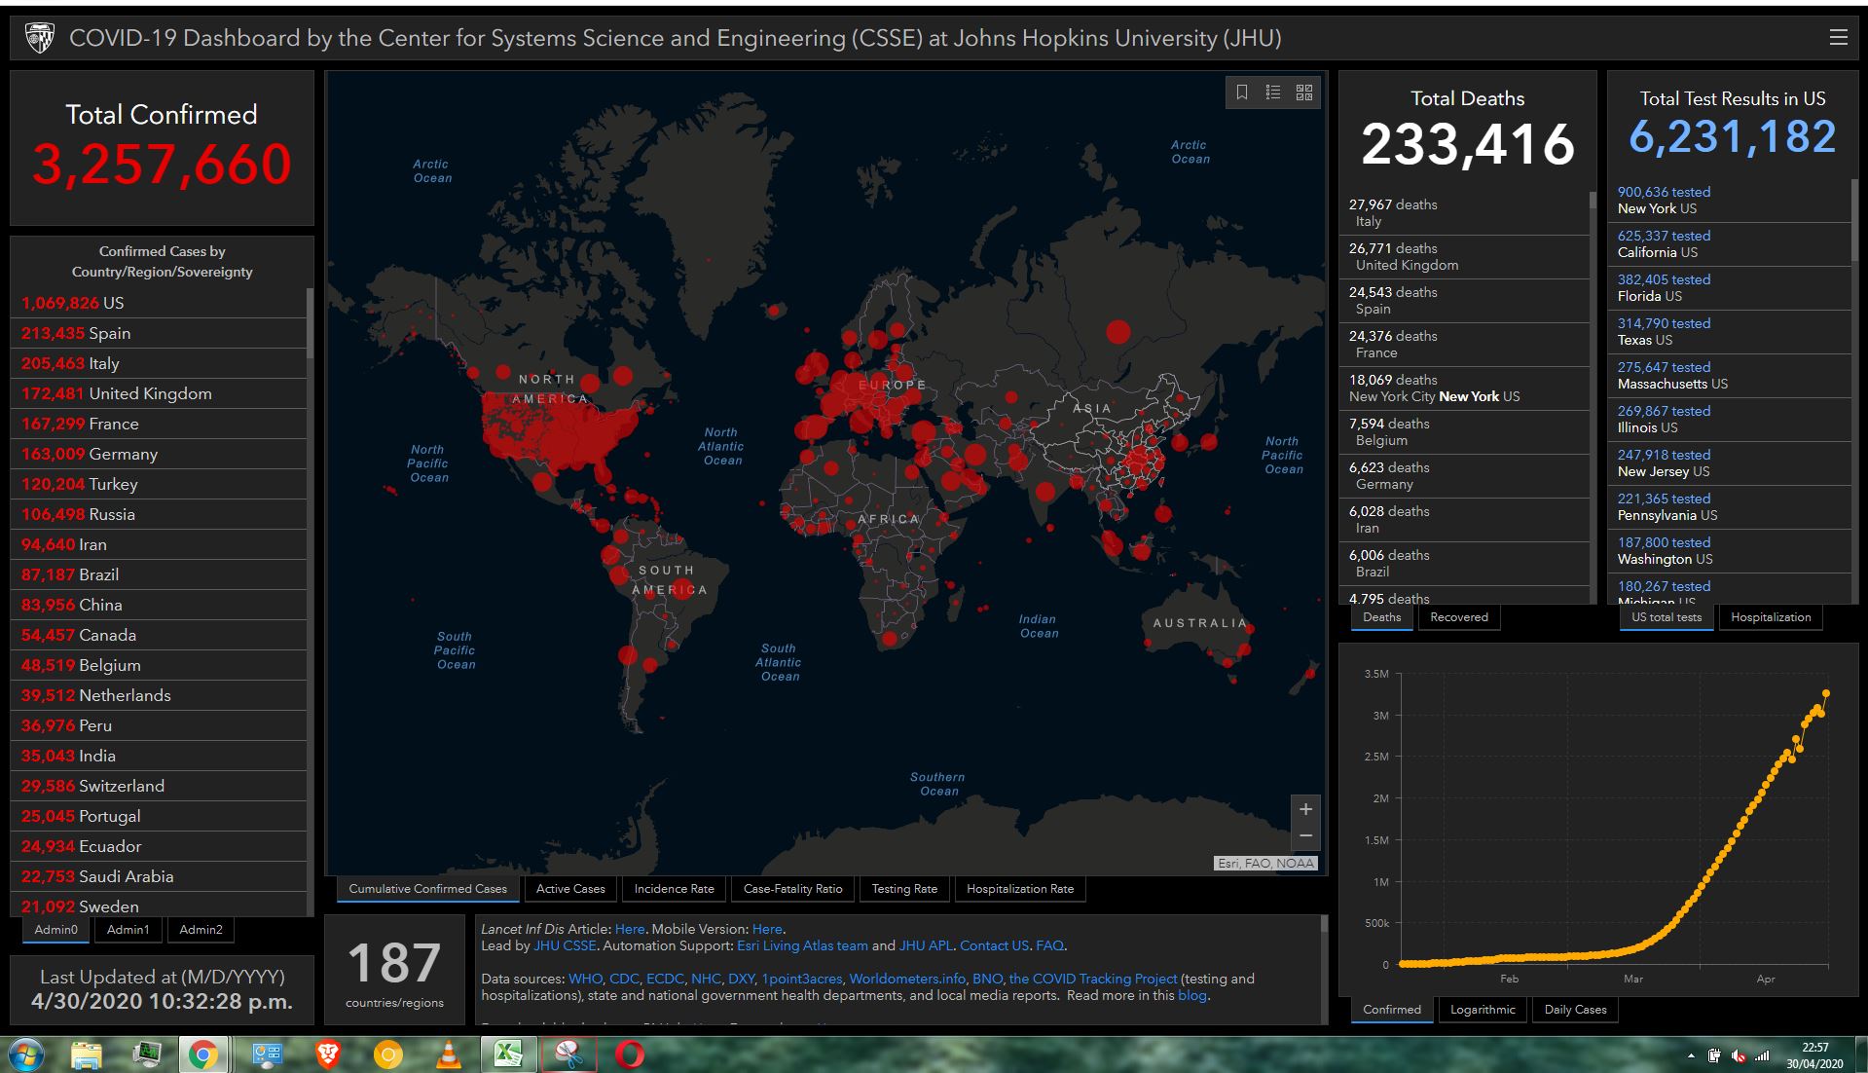
Task: Click the confirmed cases list scrollbar
Action: [x=311, y=321]
